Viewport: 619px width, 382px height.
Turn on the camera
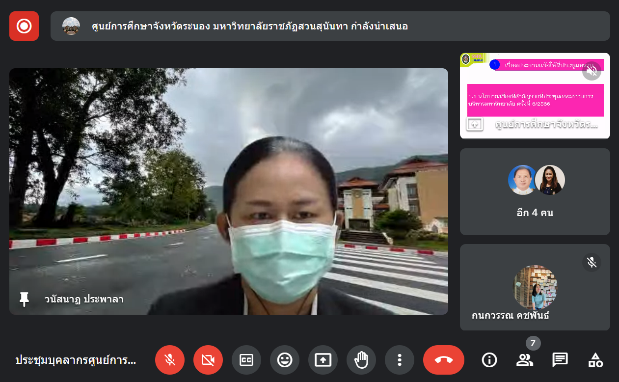[208, 360]
